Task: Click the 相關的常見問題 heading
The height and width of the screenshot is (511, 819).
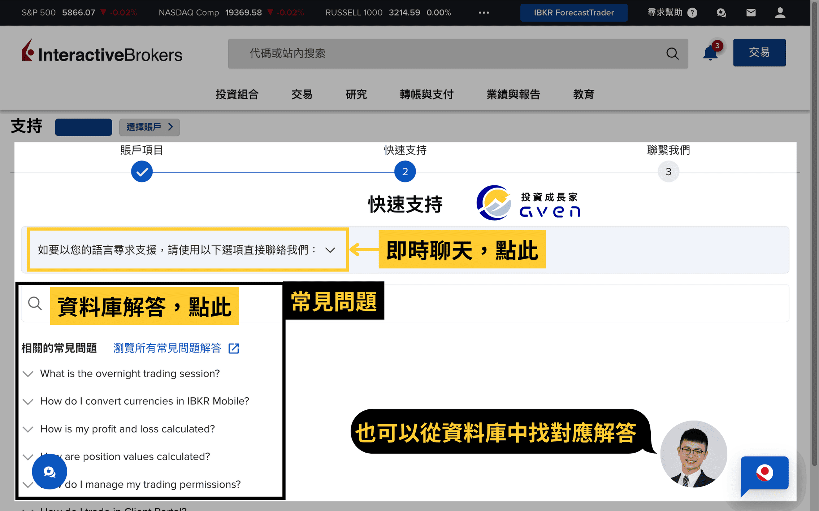Action: click(x=59, y=348)
